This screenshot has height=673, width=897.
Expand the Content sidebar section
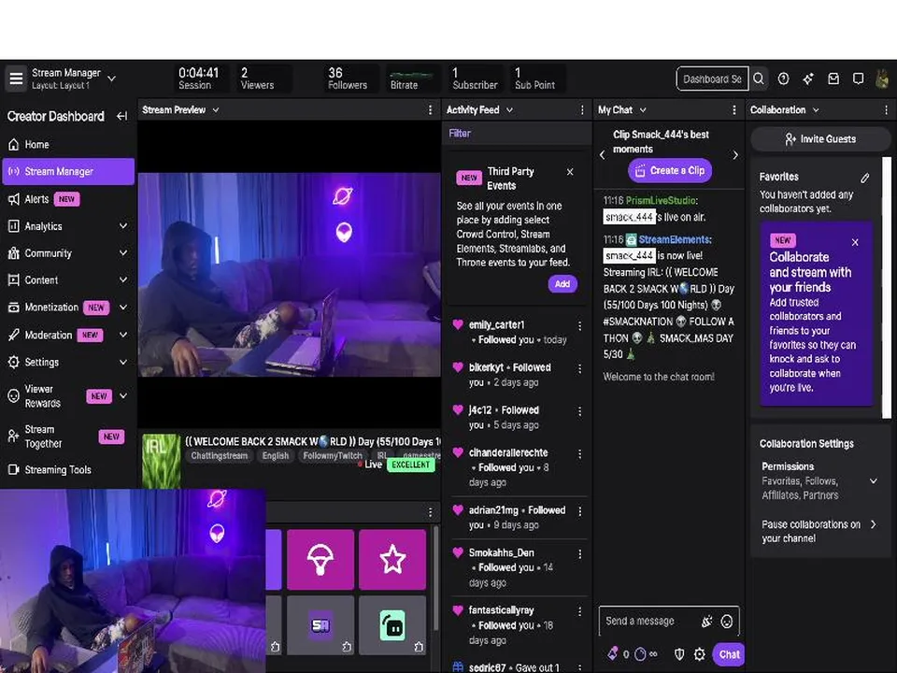click(x=123, y=279)
